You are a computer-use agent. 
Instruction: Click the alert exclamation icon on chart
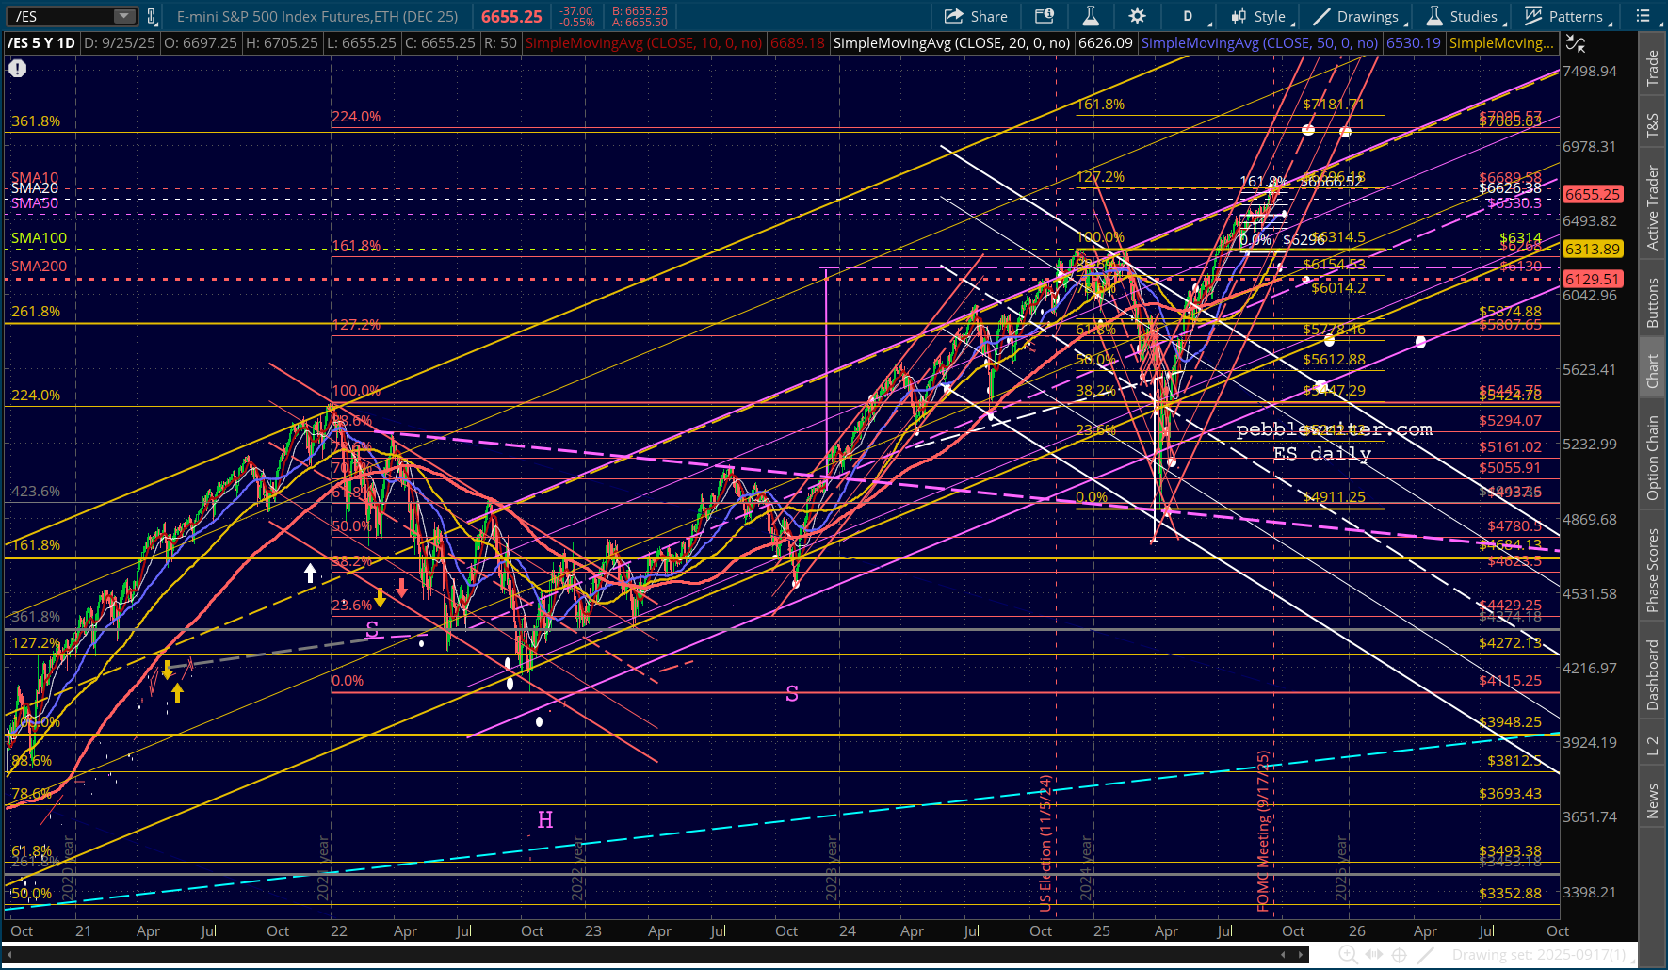pyautogui.click(x=17, y=69)
